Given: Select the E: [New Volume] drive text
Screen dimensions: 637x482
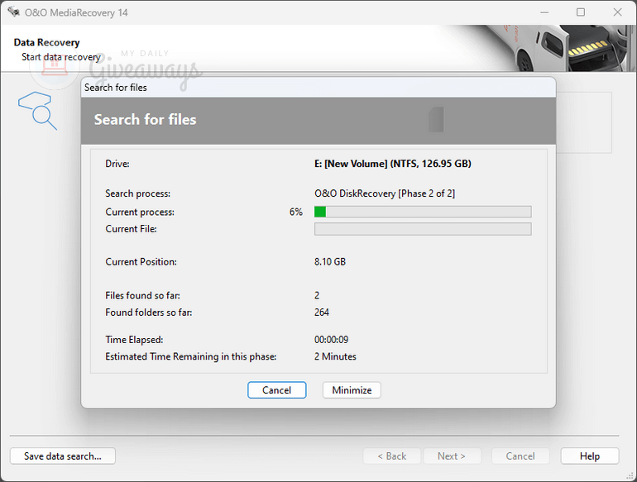Looking at the screenshot, I should 392,164.
